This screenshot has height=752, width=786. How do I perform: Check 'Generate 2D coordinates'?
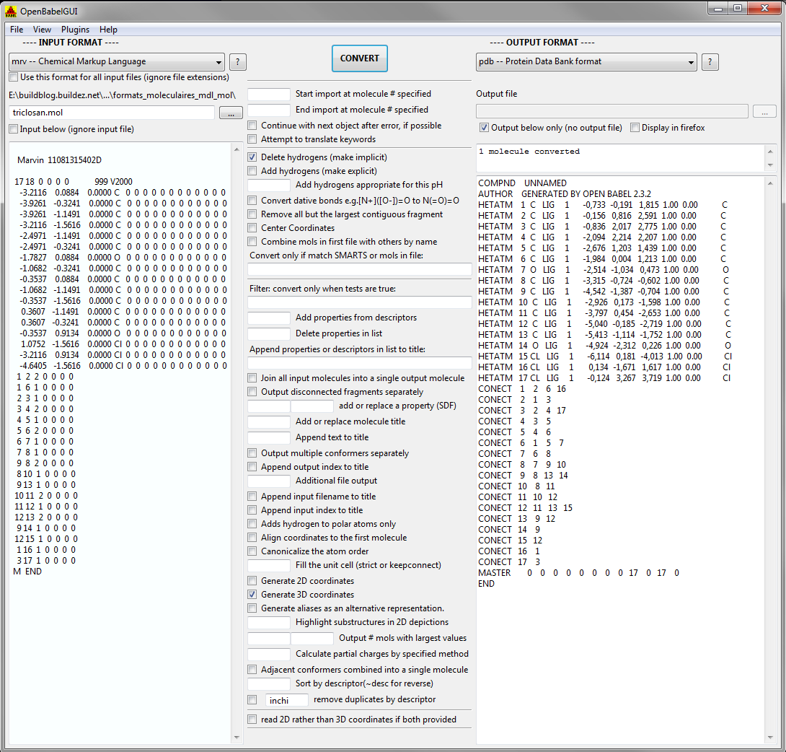coord(252,581)
